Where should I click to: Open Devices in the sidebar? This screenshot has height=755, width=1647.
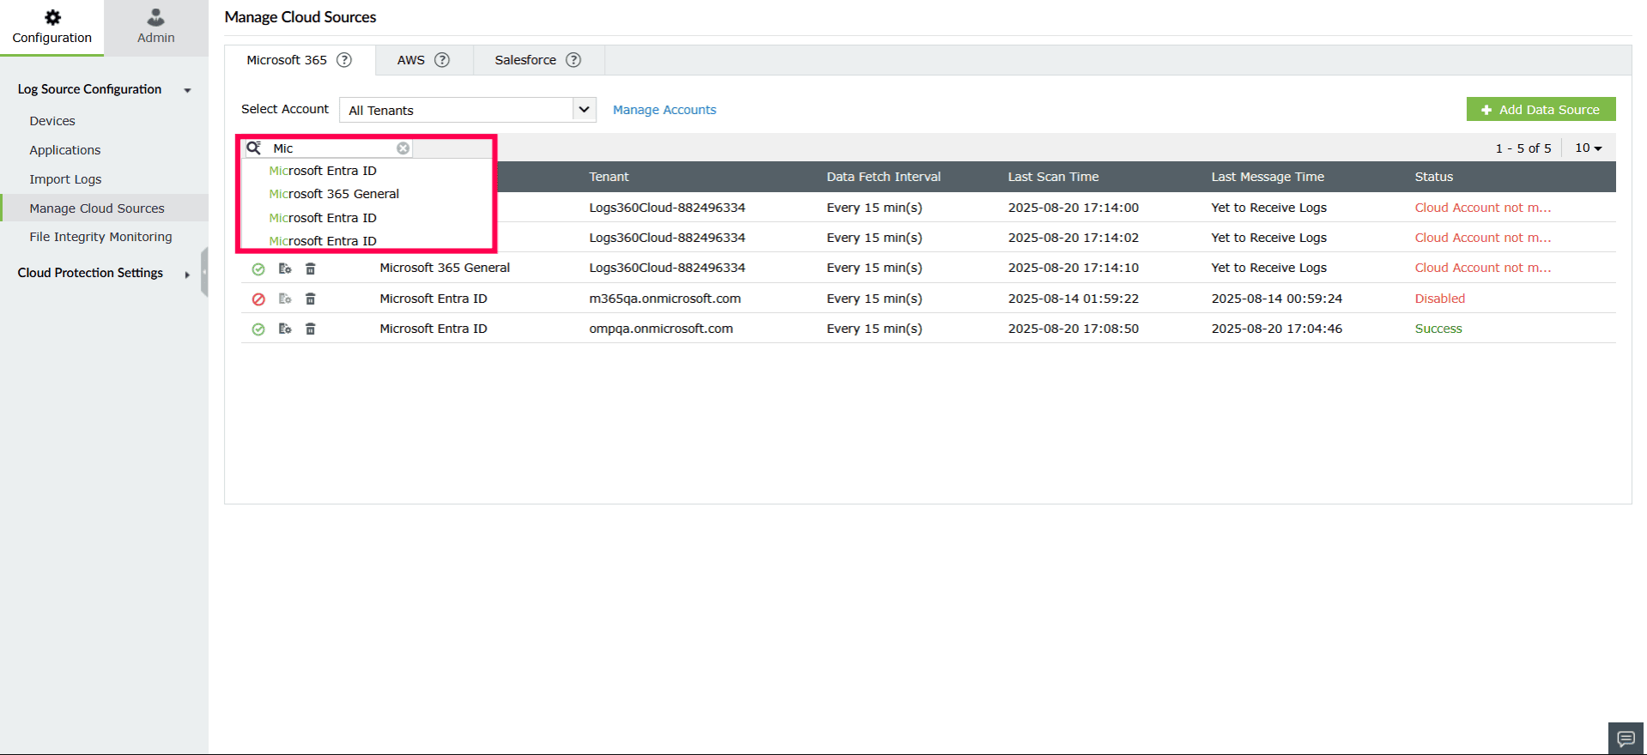coord(52,121)
